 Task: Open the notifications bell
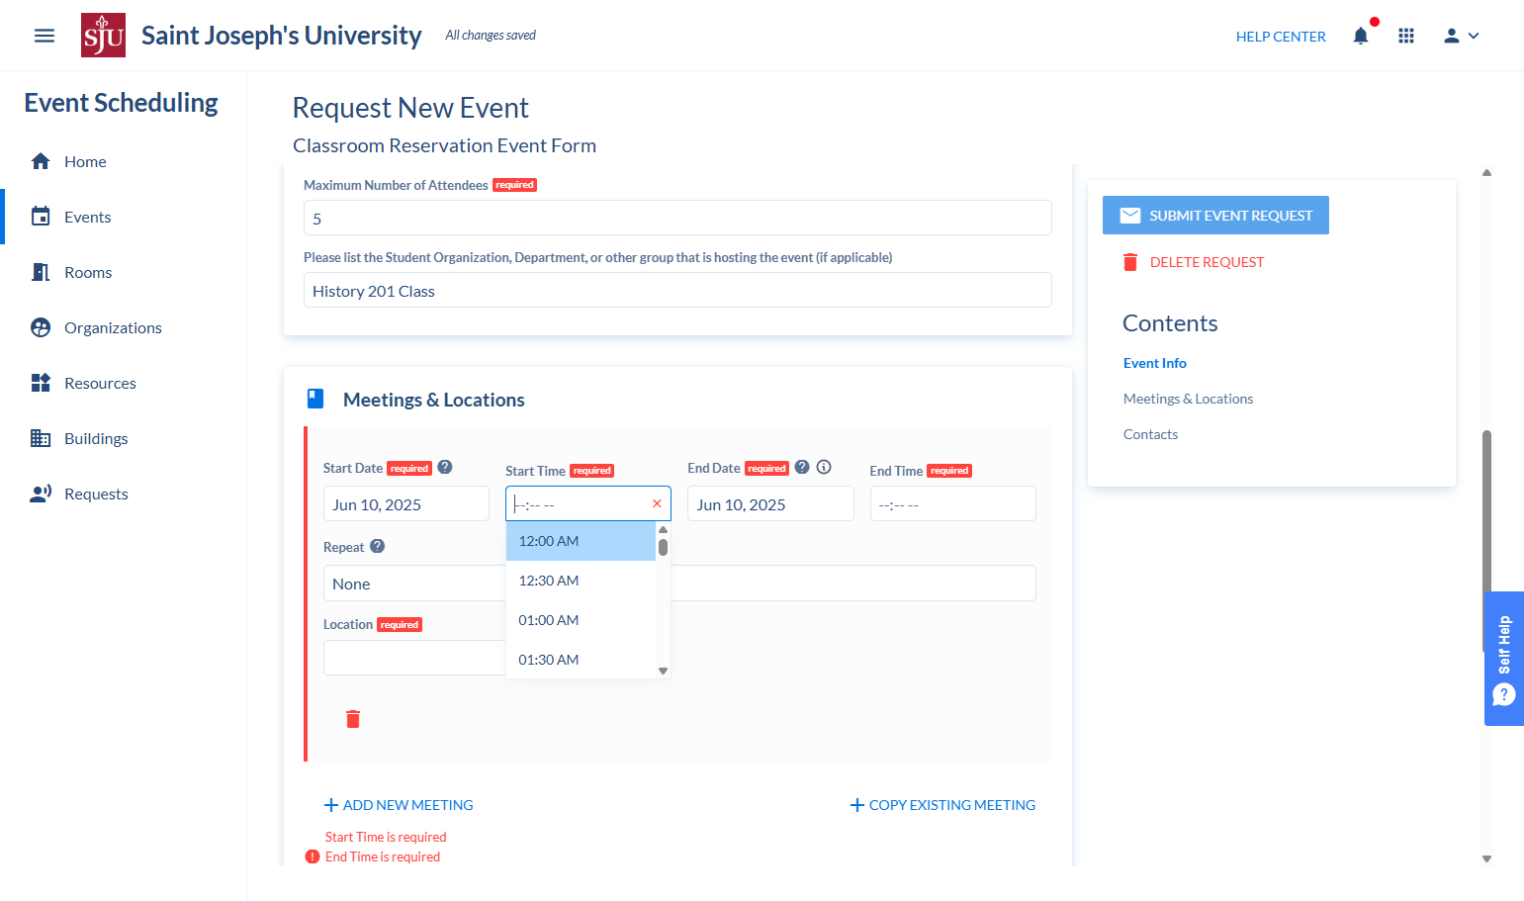[1361, 36]
